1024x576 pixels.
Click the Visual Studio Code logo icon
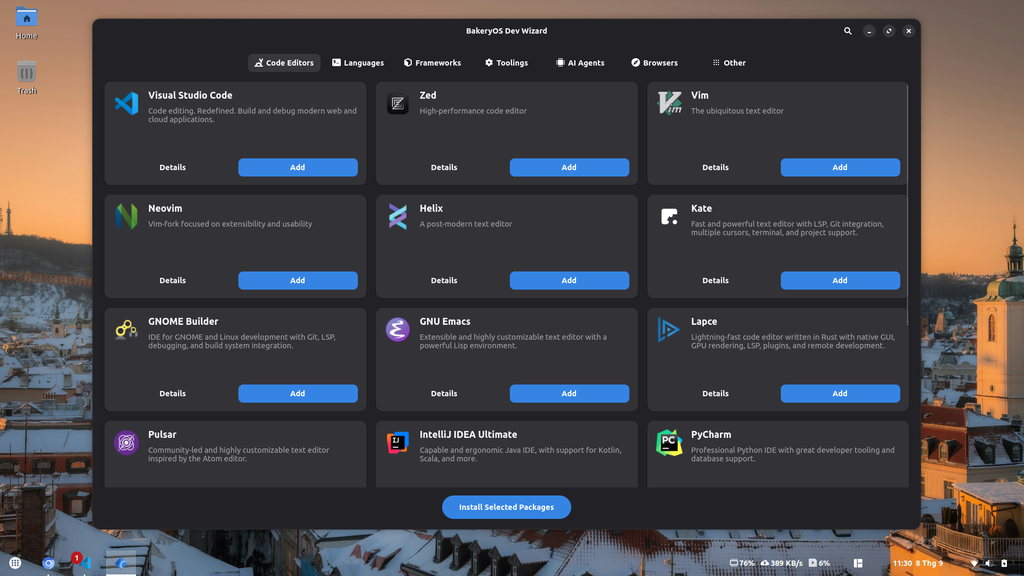tap(126, 103)
